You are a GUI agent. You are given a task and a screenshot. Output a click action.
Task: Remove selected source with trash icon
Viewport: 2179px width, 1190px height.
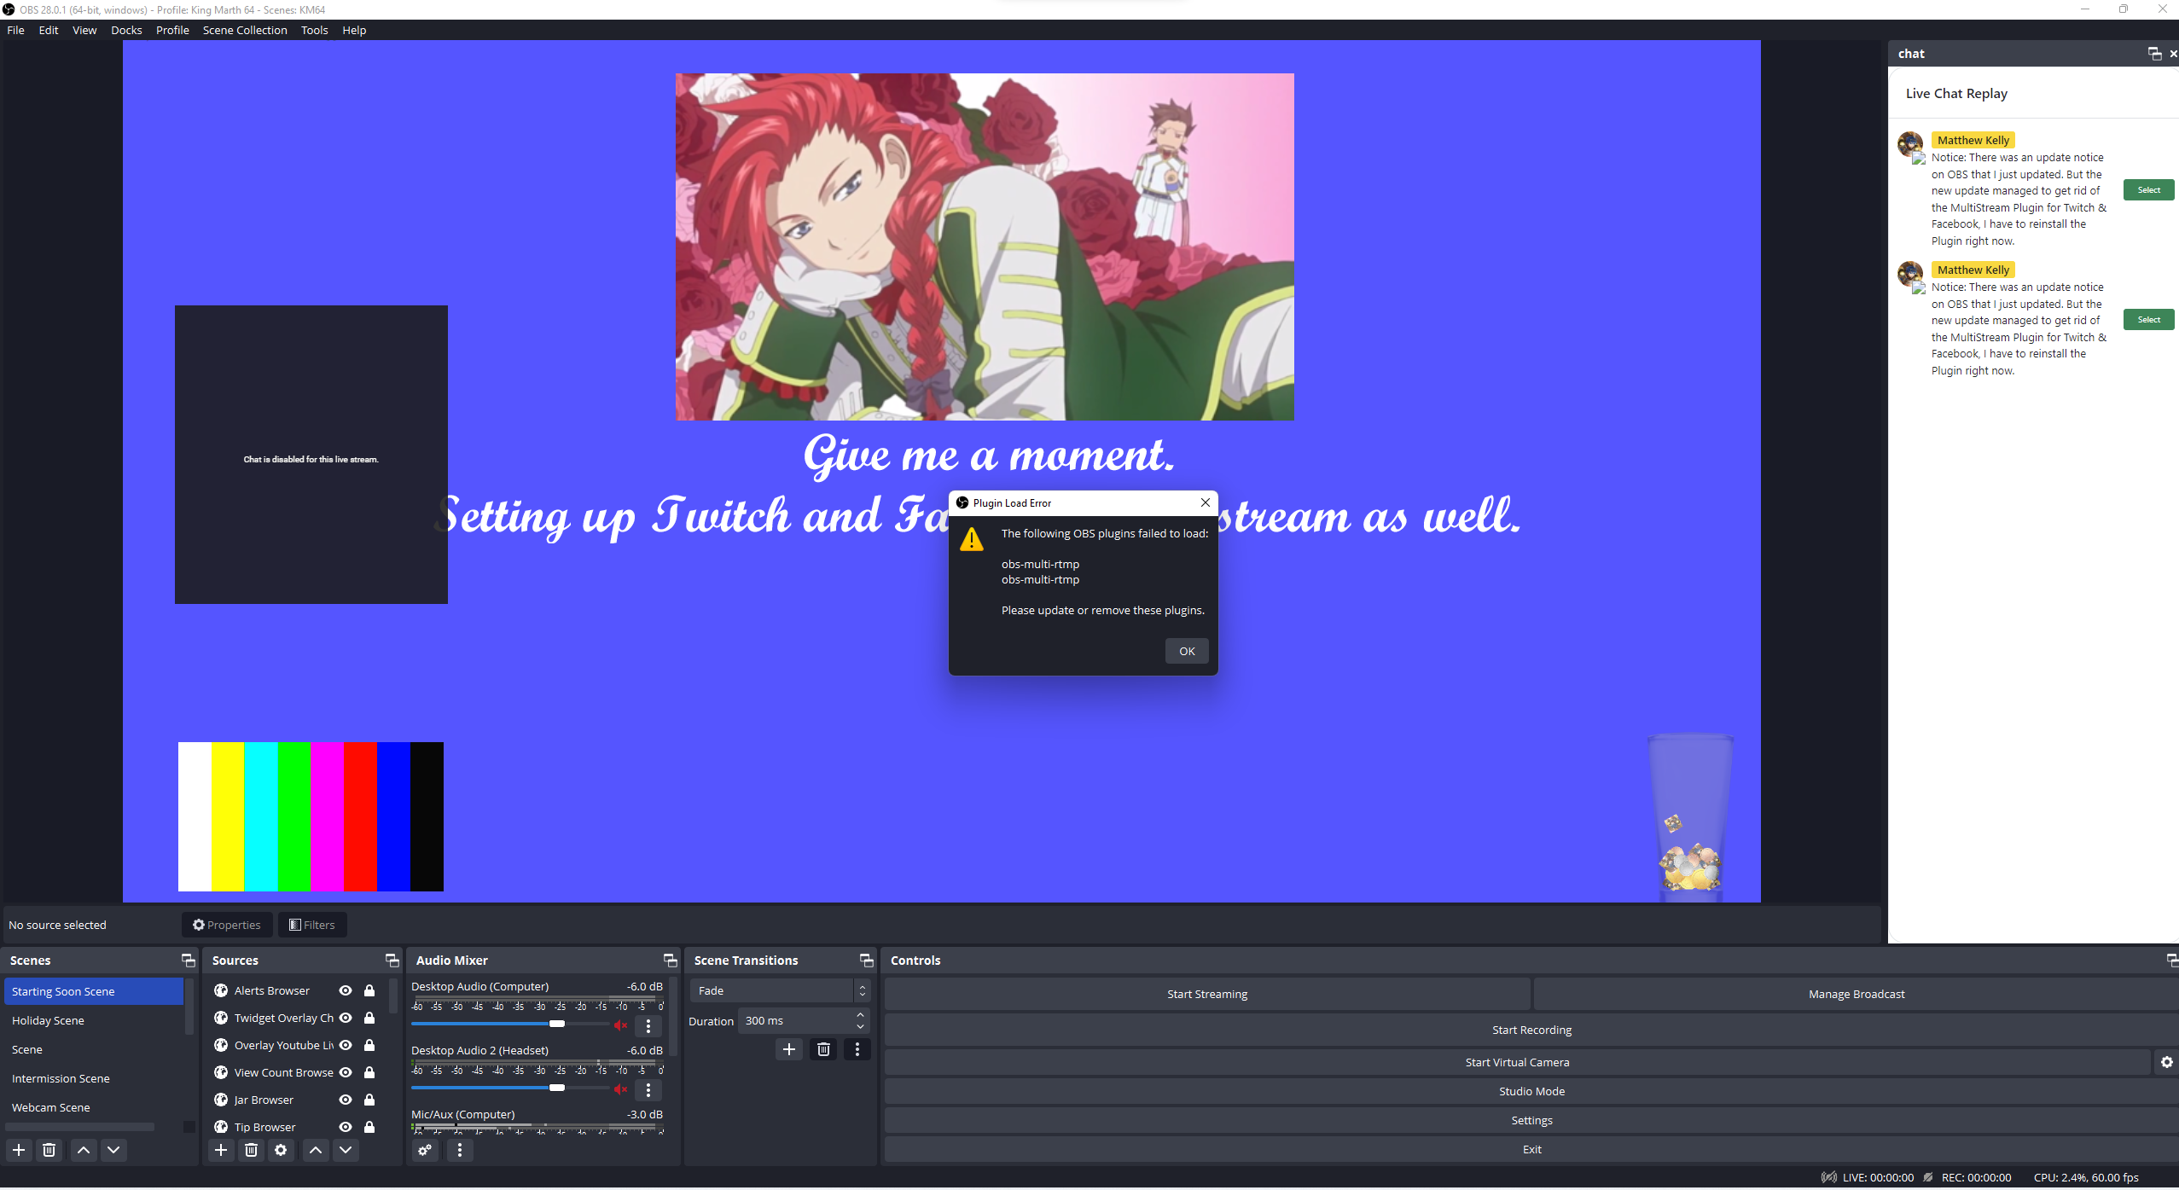click(251, 1150)
